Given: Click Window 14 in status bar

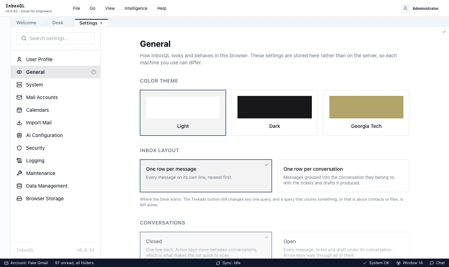Looking at the screenshot, I should click(x=409, y=263).
